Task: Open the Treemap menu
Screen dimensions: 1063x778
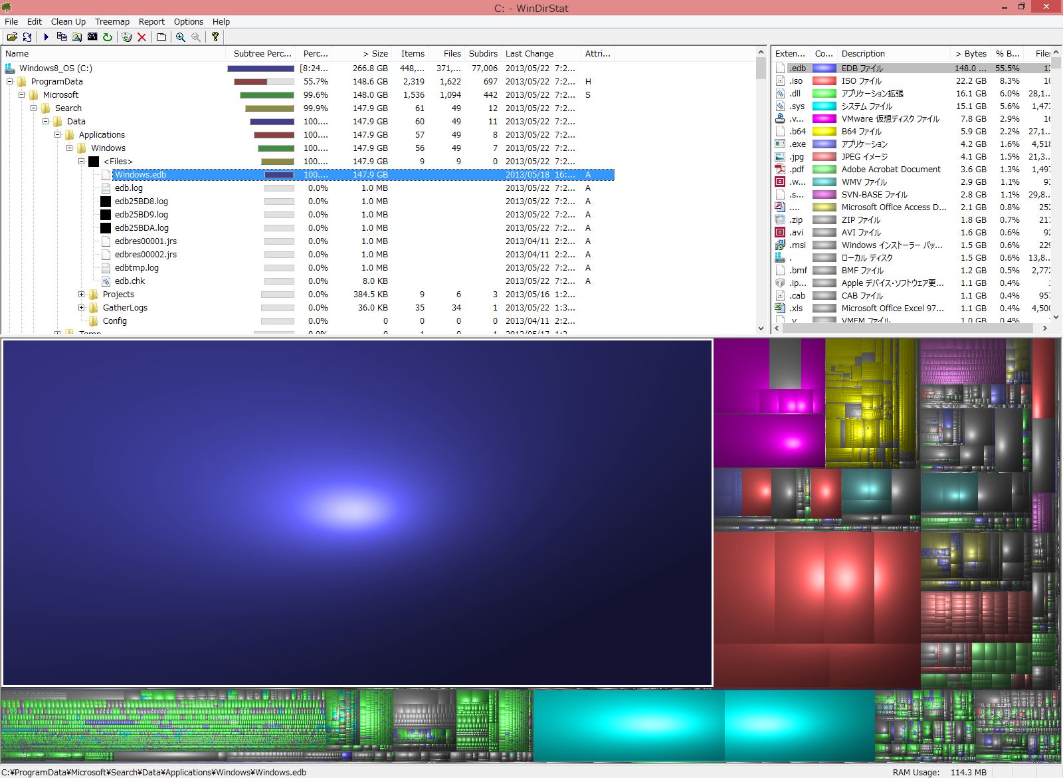Action: [x=112, y=21]
